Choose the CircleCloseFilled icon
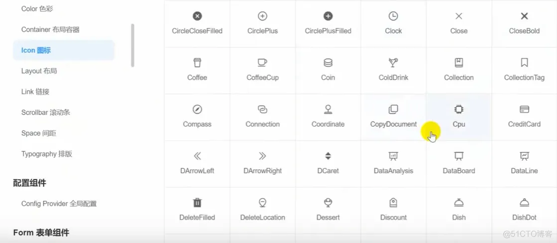Viewport: 557px width, 243px height. [x=197, y=16]
